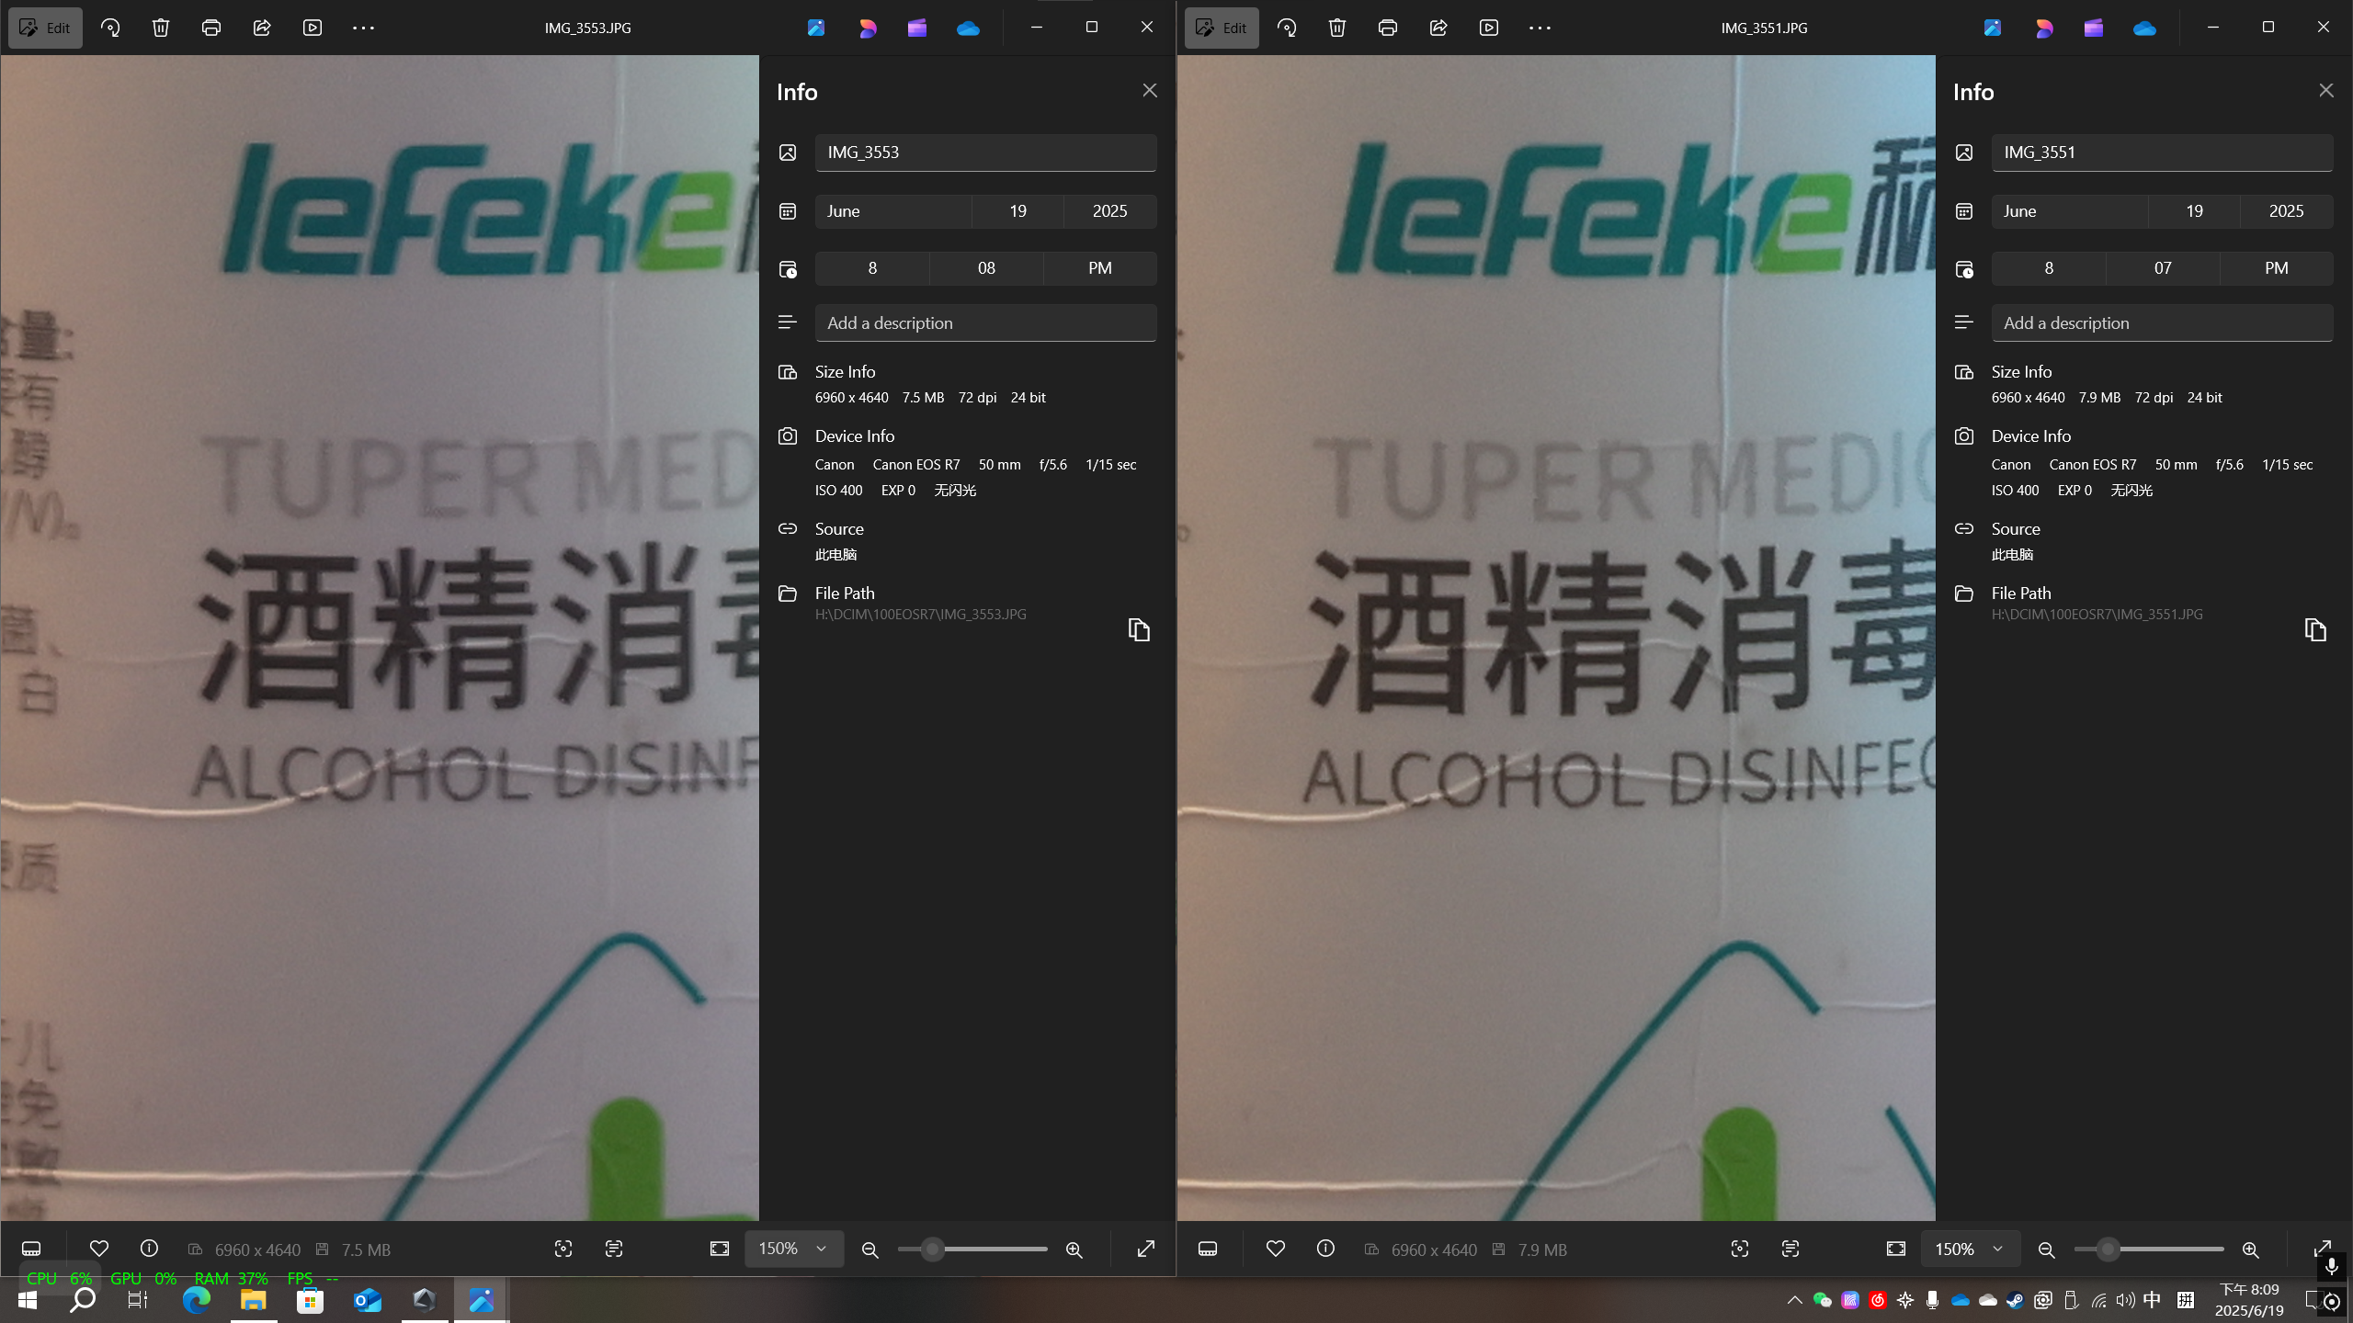Open 150% zoom dropdown in IMG_3551 window

[x=1970, y=1249]
